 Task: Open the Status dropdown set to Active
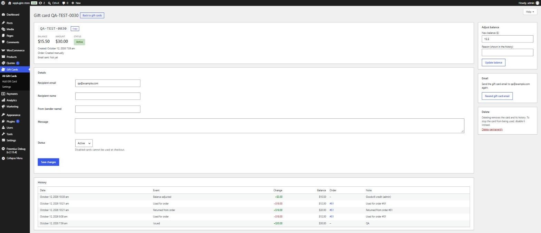point(84,143)
